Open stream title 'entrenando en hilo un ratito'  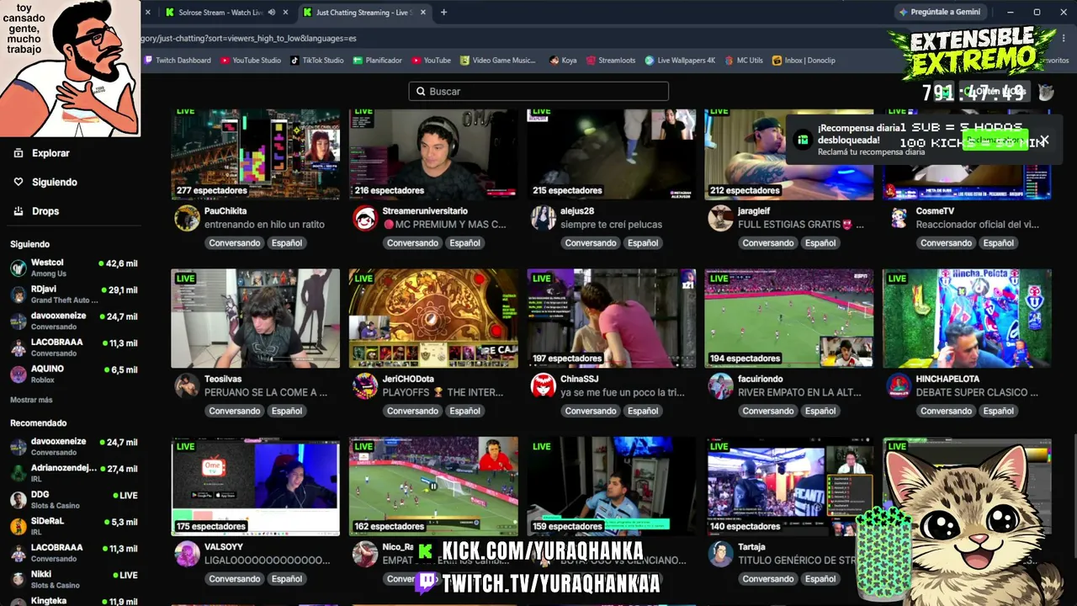click(x=264, y=225)
